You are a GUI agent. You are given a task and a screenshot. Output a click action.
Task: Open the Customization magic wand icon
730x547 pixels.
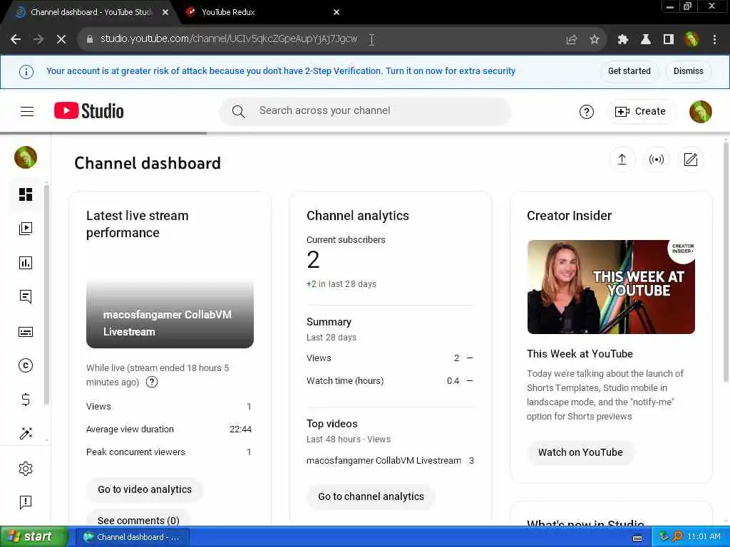point(26,434)
